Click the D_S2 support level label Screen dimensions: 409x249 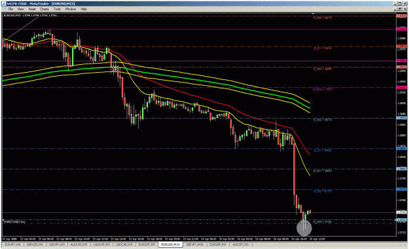[x=323, y=191]
